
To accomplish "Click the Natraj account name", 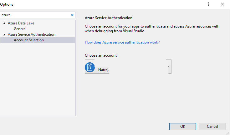I will click(104, 70).
